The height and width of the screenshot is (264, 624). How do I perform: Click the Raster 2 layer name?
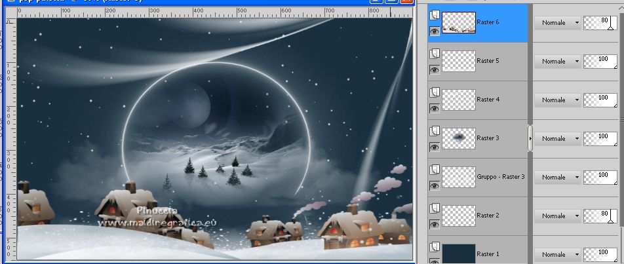click(488, 215)
